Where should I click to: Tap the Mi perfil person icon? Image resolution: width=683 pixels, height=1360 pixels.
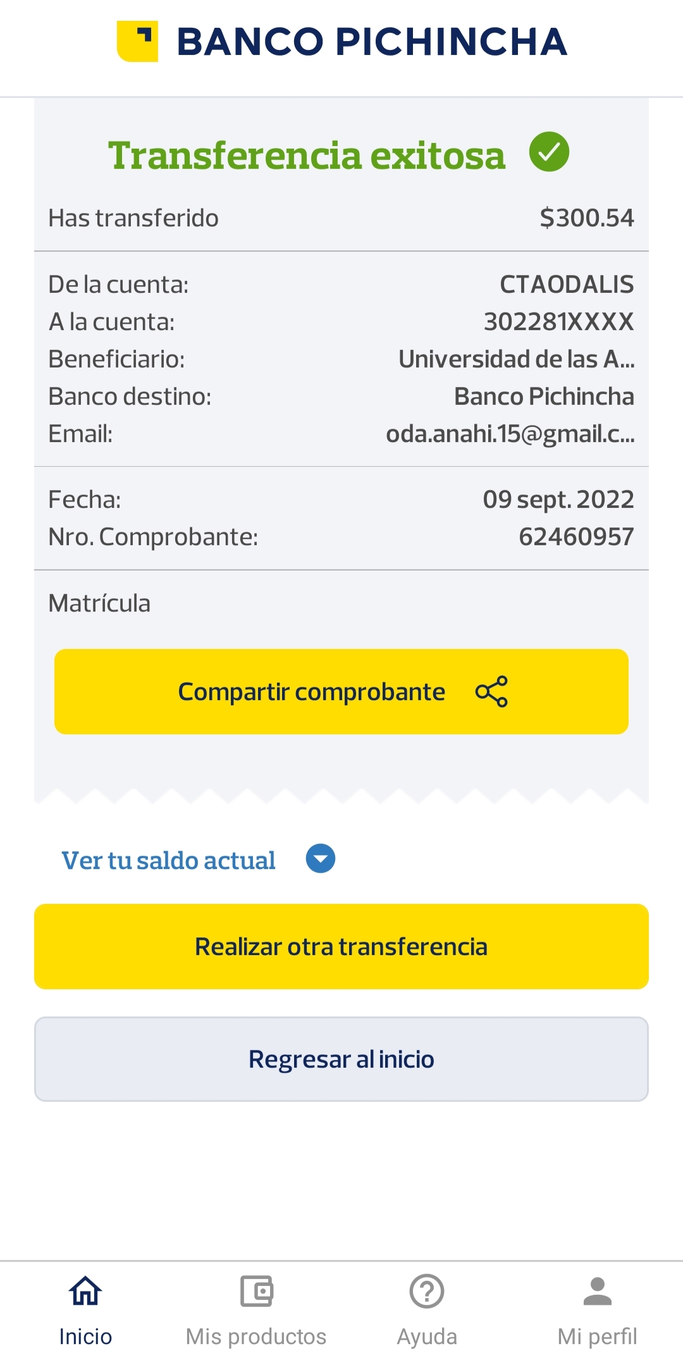(x=597, y=1291)
